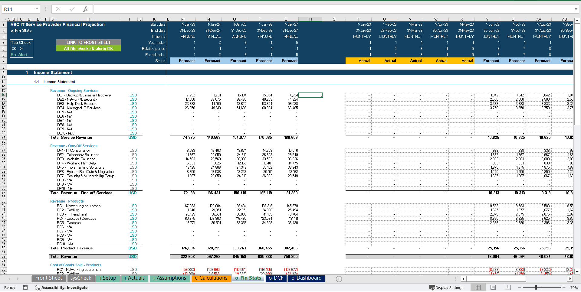Click horizontal scrollbar left arrow
581x292 pixels.
pos(464,279)
